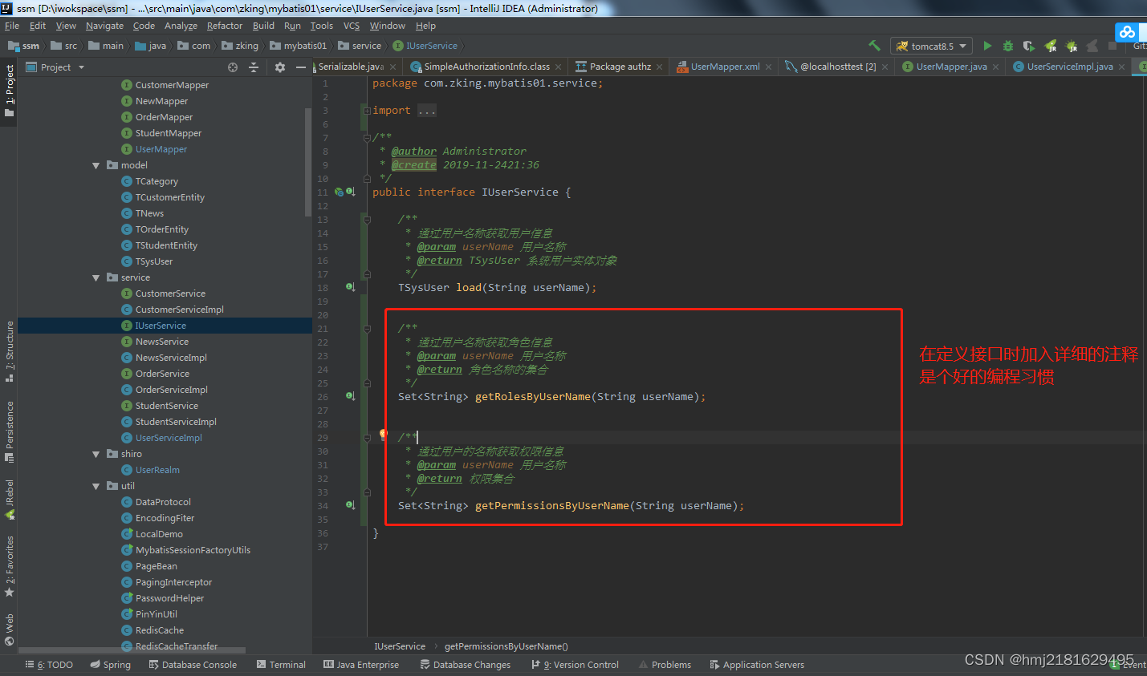Click the Build Project hammer icon
This screenshot has width=1147, height=676.
point(874,46)
